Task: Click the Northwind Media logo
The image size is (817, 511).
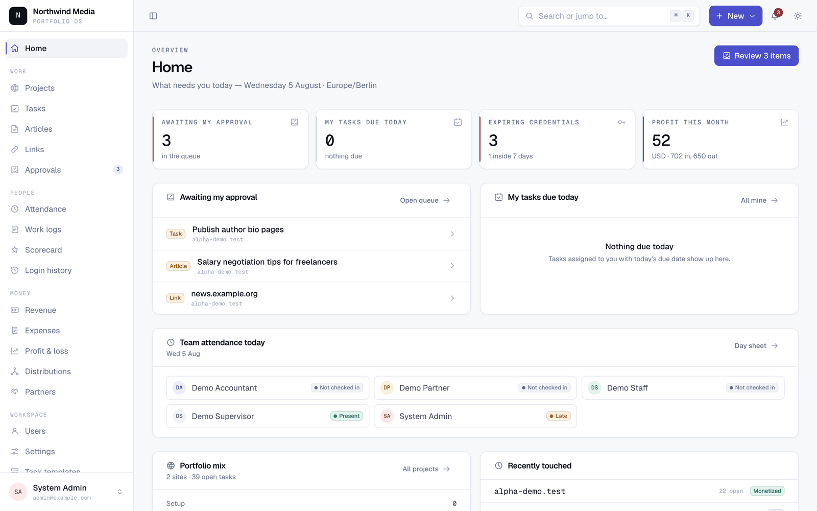Action: click(x=18, y=16)
